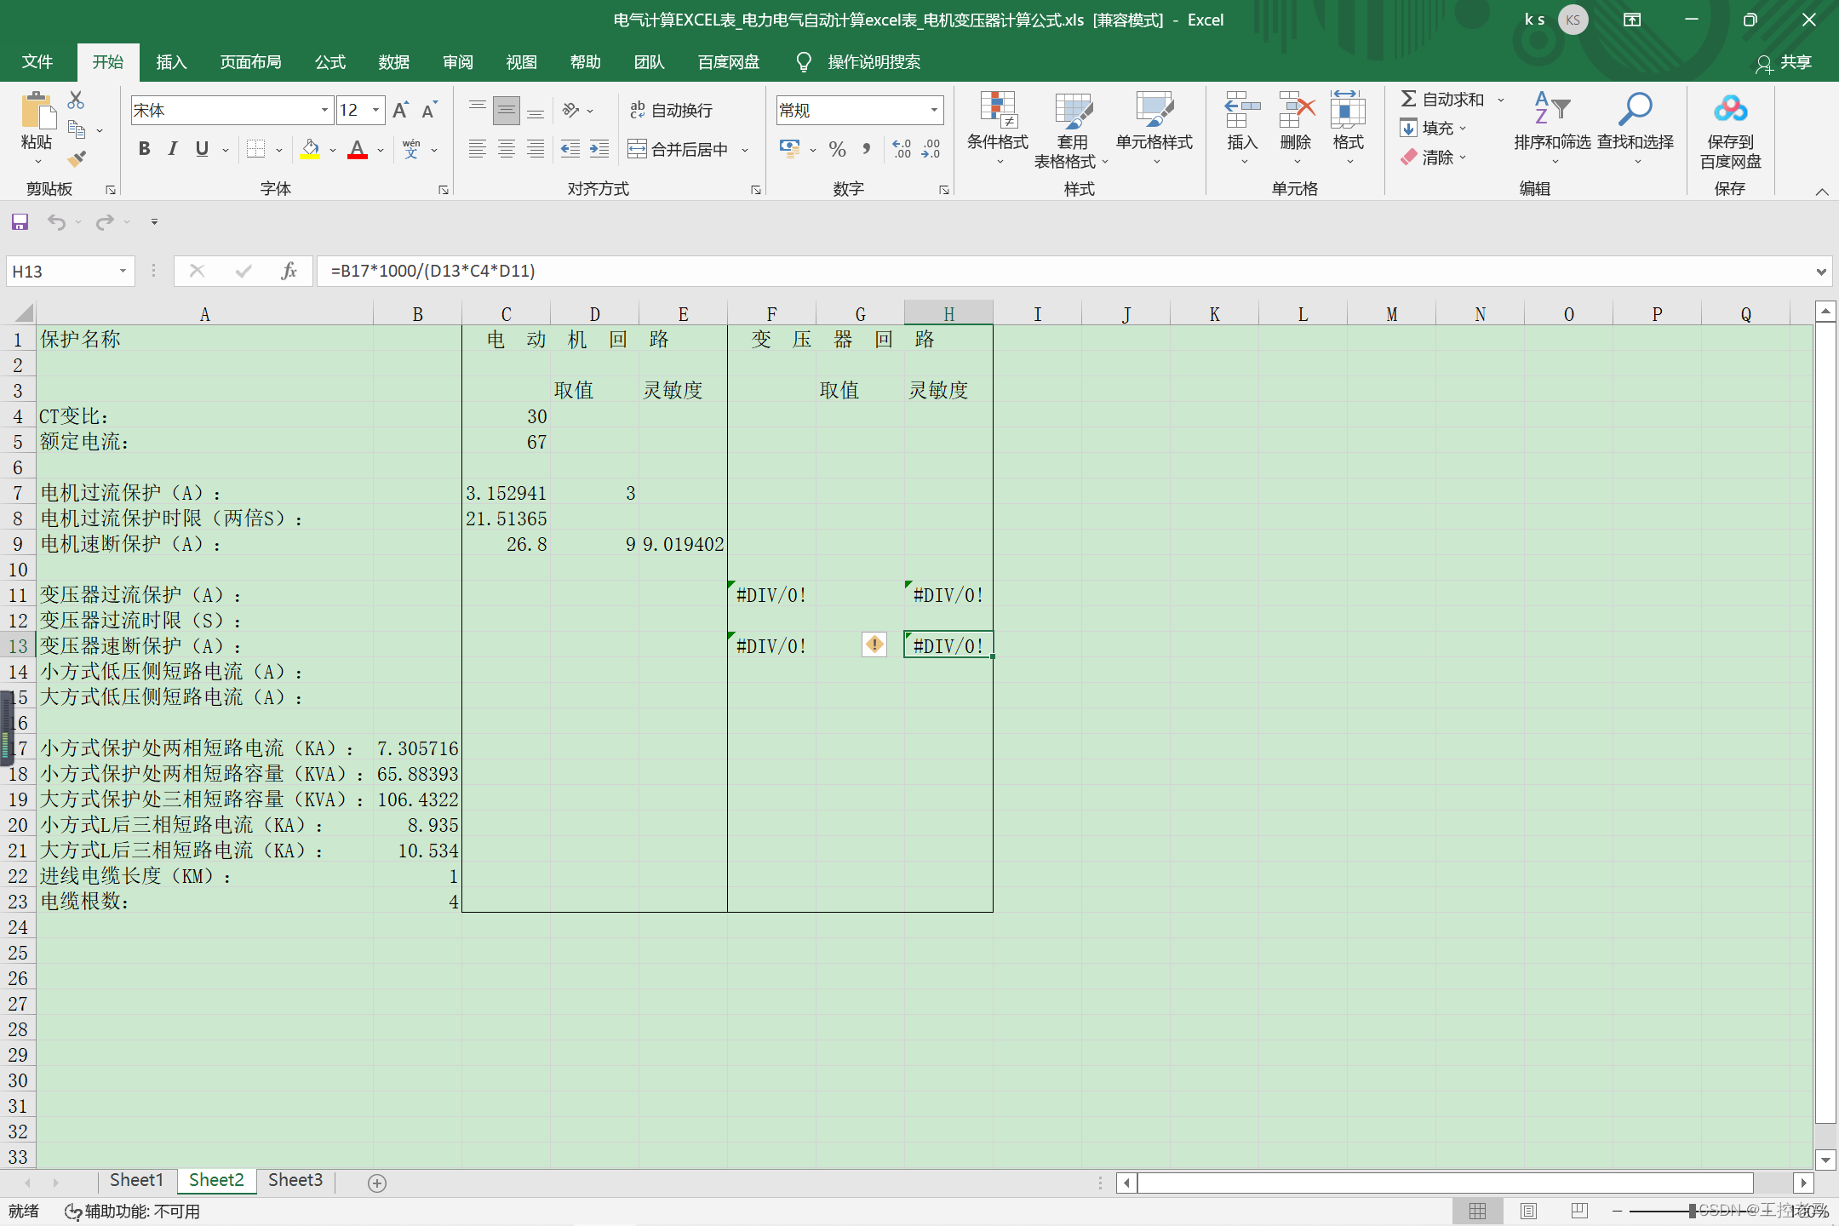Toggle Bold formatting
Viewport: 1839px width, 1226px height.
[145, 149]
